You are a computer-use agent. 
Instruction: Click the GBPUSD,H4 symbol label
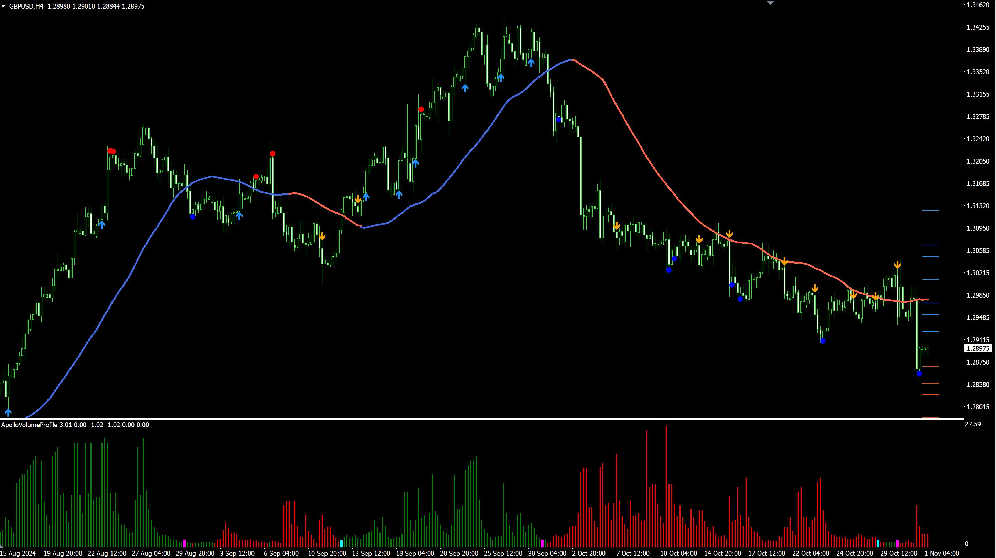pyautogui.click(x=26, y=6)
